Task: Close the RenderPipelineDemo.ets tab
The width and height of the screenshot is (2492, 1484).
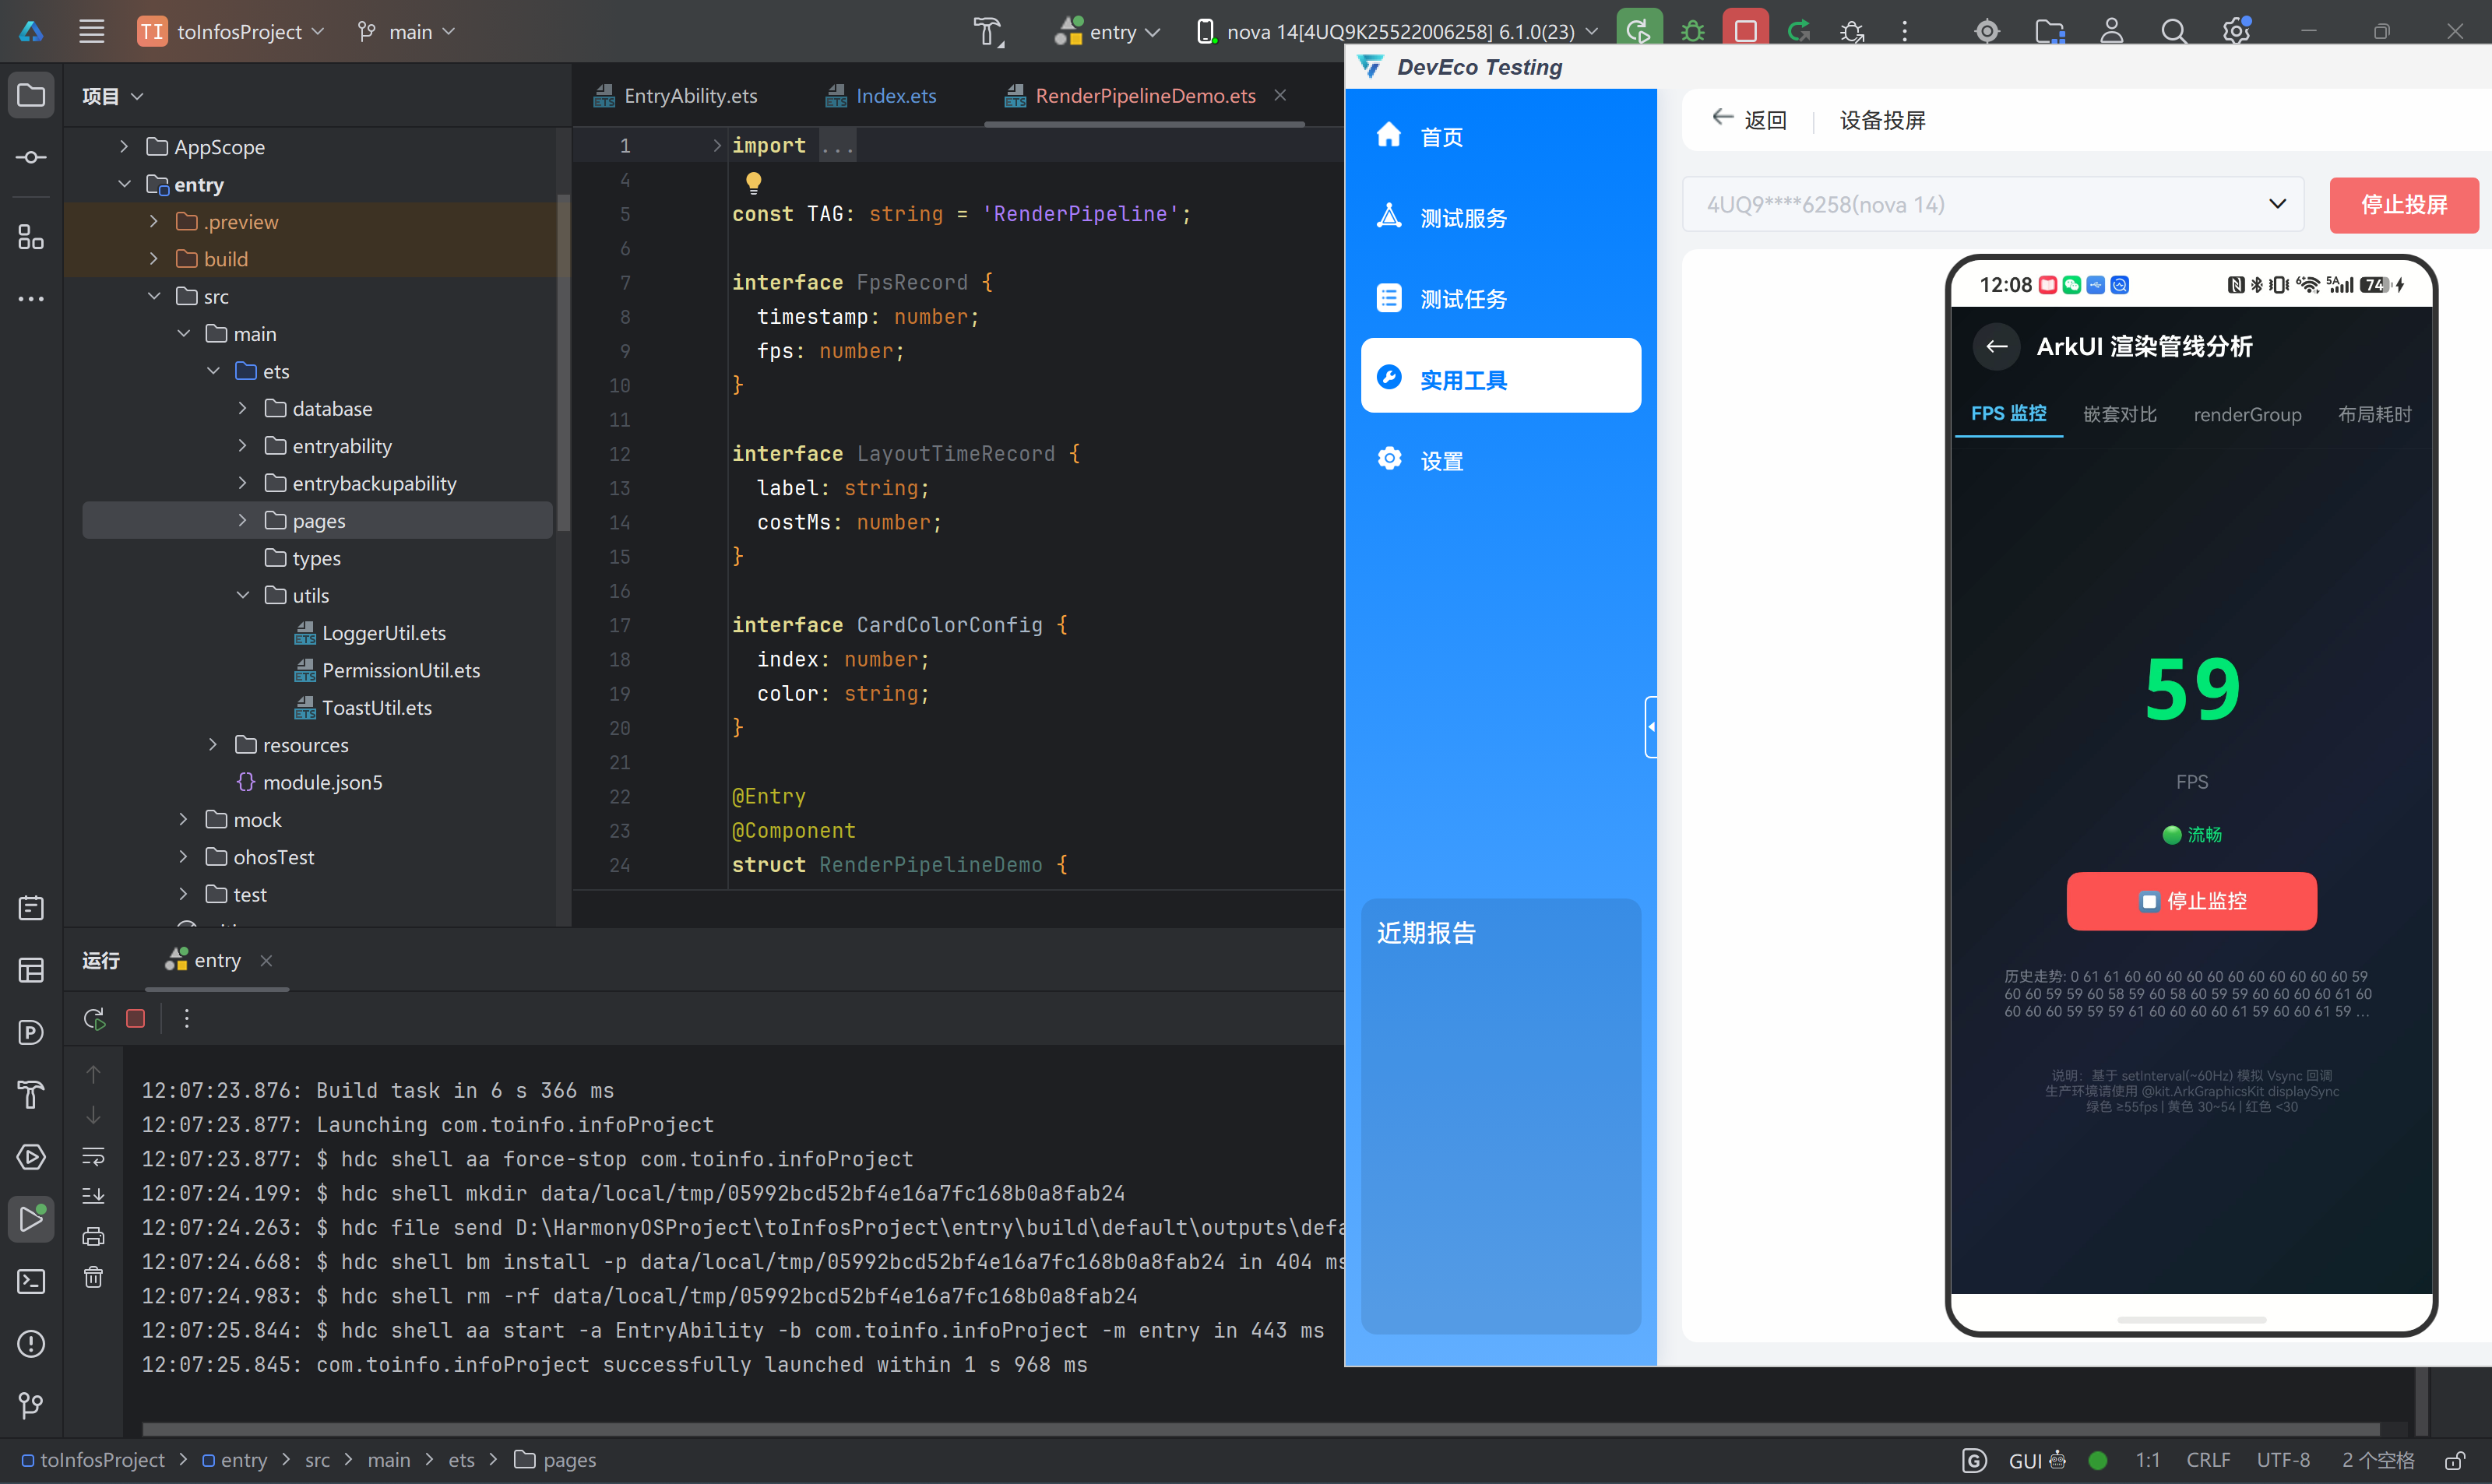Action: [1280, 95]
